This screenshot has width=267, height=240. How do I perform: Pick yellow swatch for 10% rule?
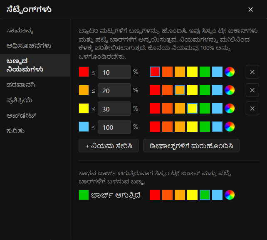point(192,72)
